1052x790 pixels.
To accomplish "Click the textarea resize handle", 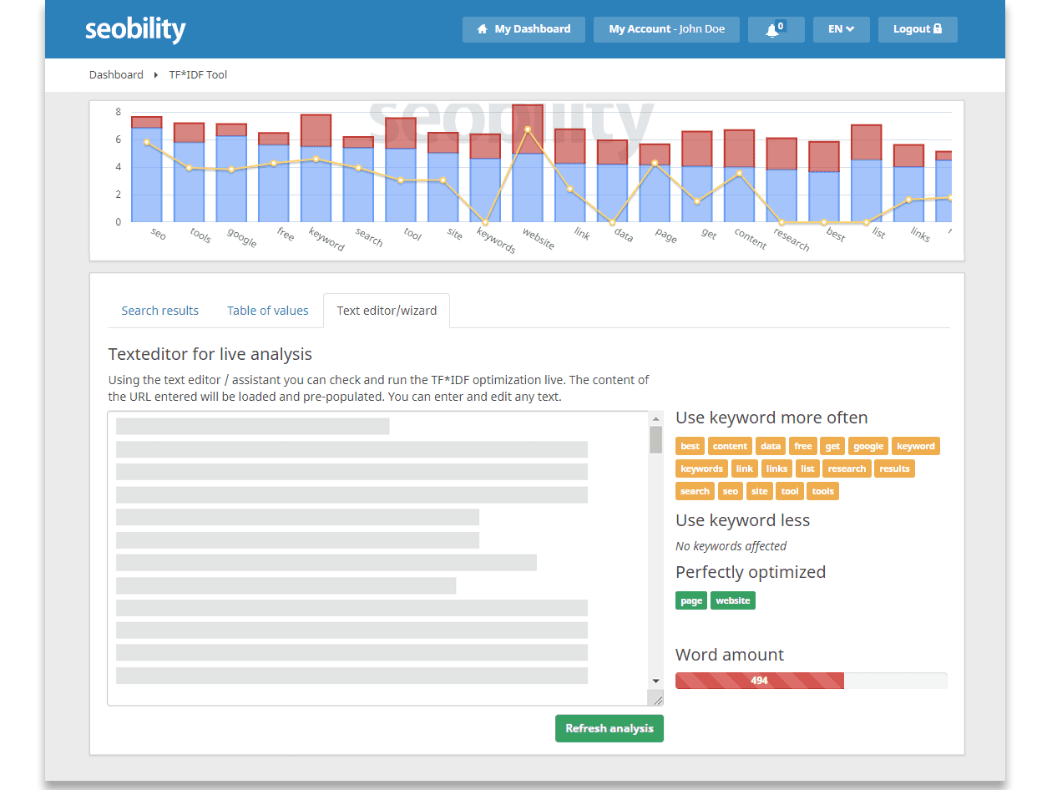I will 657,700.
